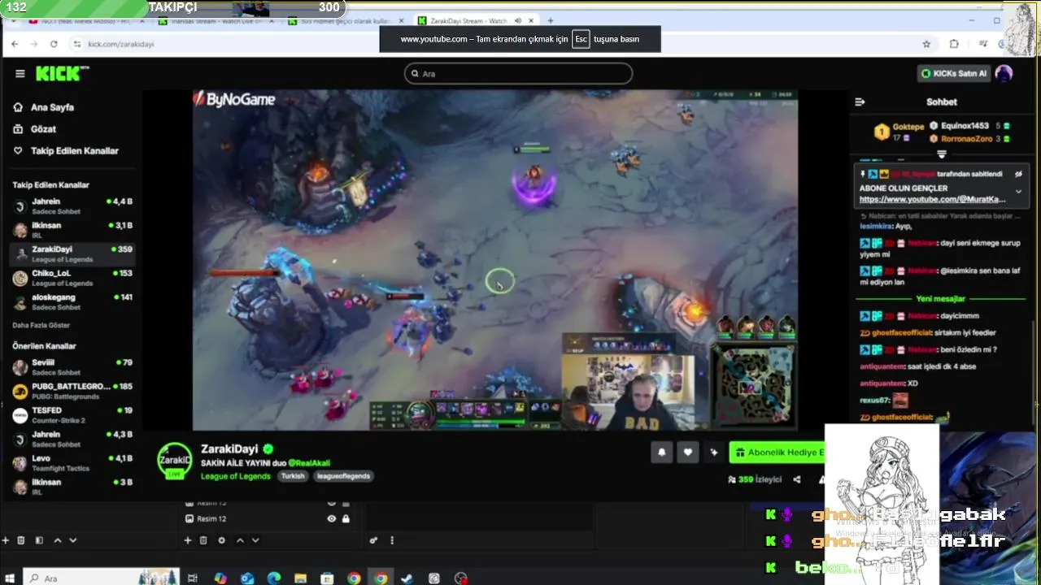1041x585 pixels.
Task: Click the Turkish tag
Action: coord(293,476)
